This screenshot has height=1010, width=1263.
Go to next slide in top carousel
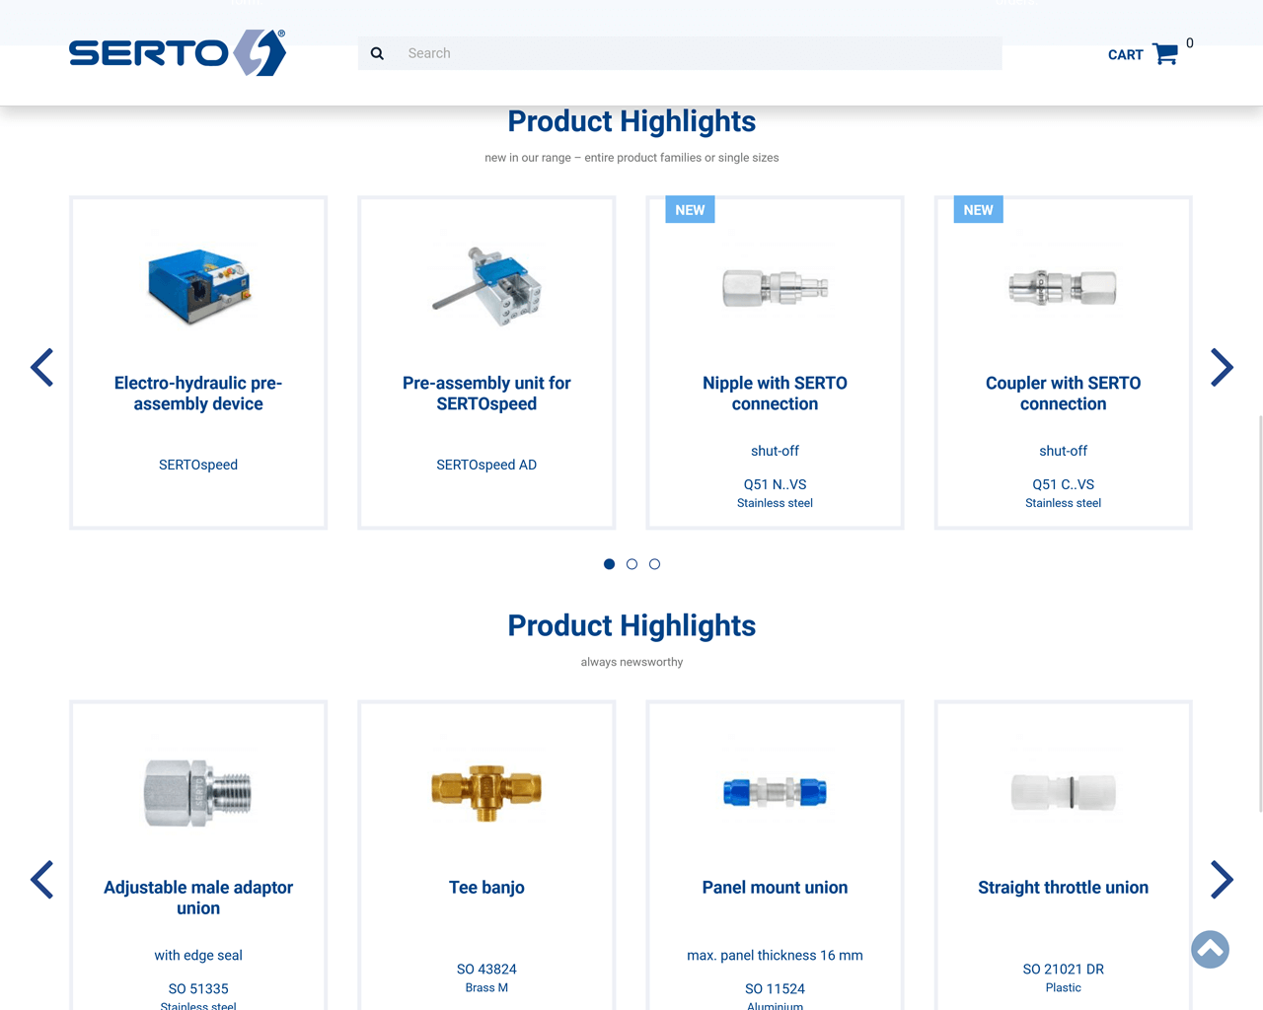pyautogui.click(x=1222, y=367)
